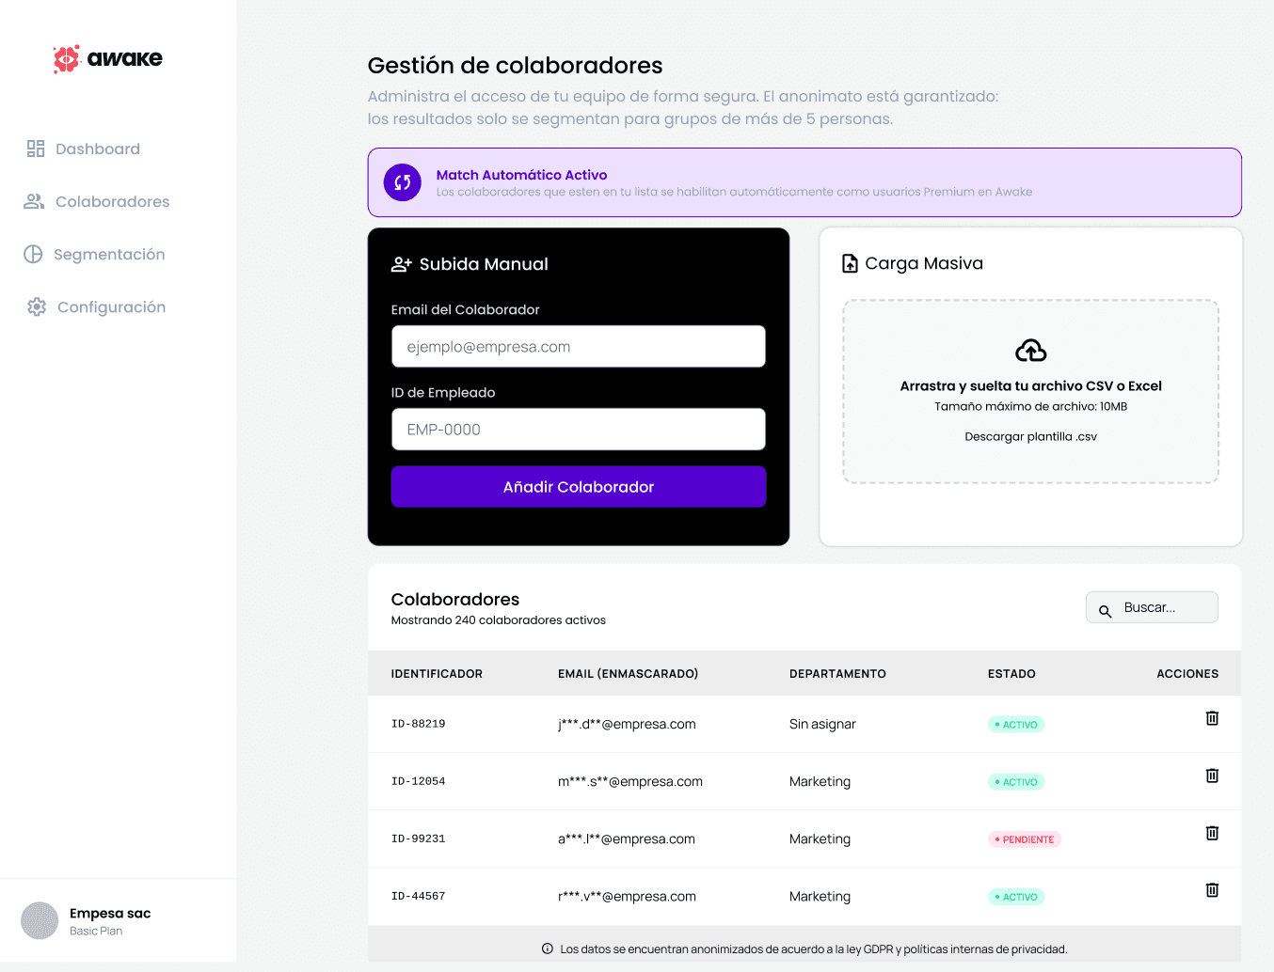Viewport: 1274px width, 972px height.
Task: Delete collaborator ID-12054 with trash icon
Action: click(x=1212, y=776)
